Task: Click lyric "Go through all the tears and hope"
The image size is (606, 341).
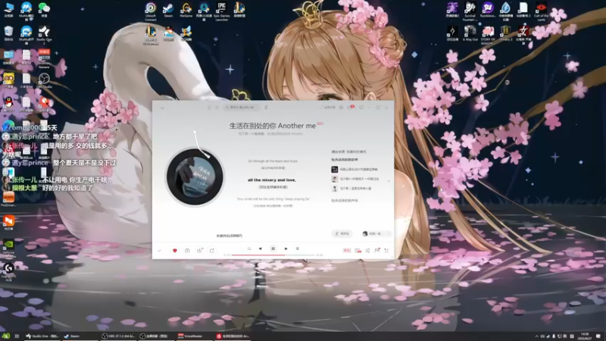Action: [273, 161]
